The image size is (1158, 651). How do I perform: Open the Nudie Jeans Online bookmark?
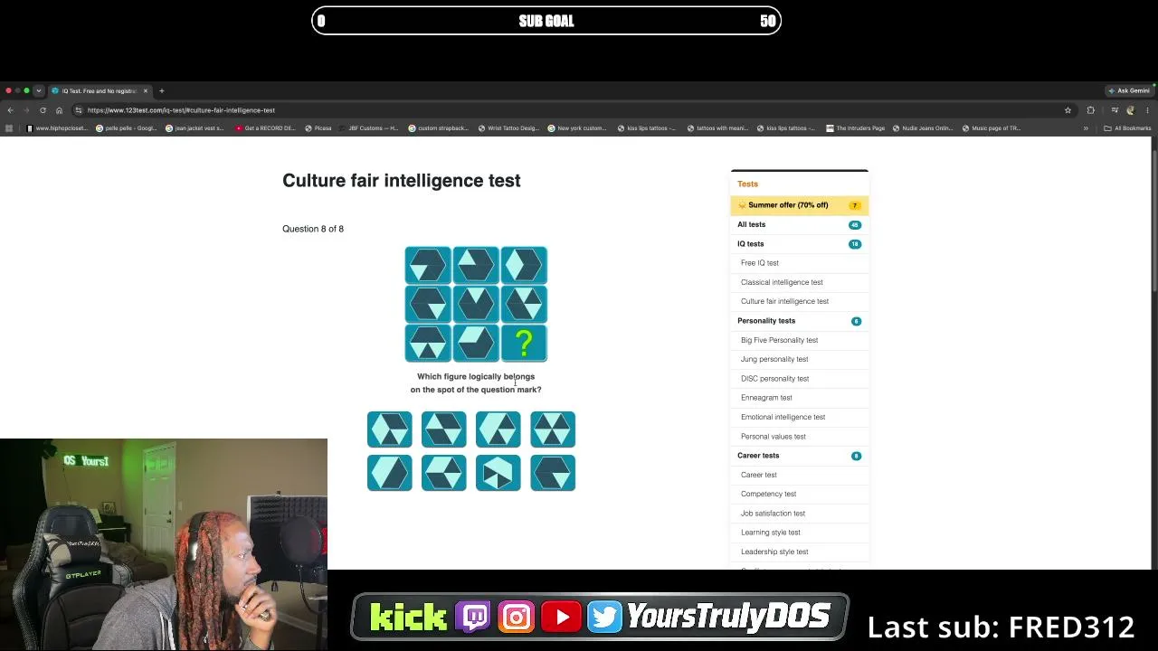pyautogui.click(x=923, y=128)
